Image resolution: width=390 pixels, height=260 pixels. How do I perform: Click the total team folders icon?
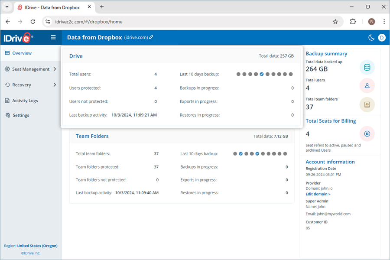(367, 104)
